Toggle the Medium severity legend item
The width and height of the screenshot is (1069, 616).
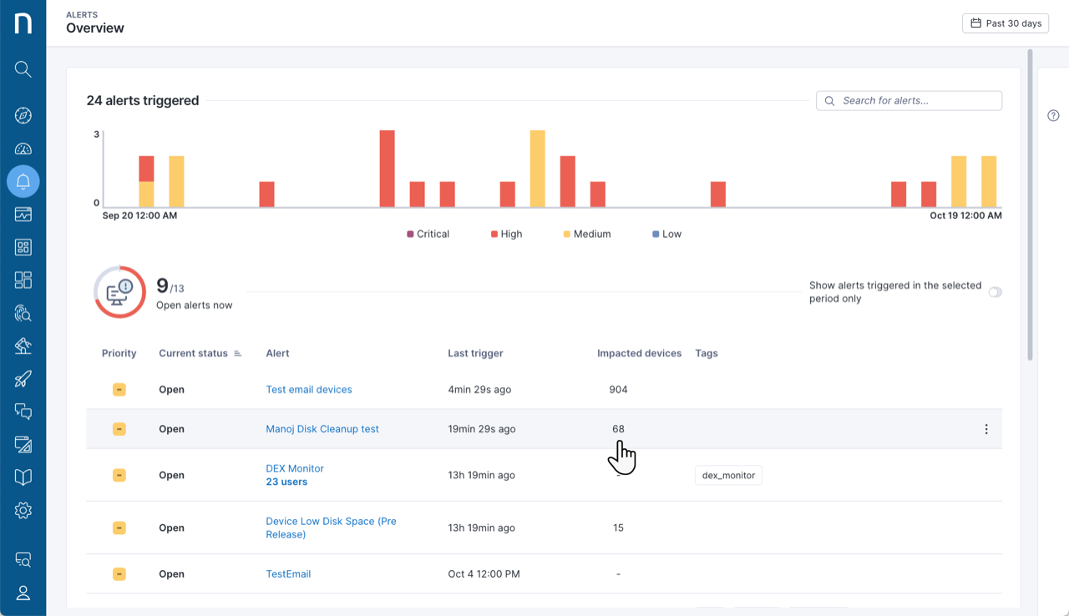click(586, 235)
